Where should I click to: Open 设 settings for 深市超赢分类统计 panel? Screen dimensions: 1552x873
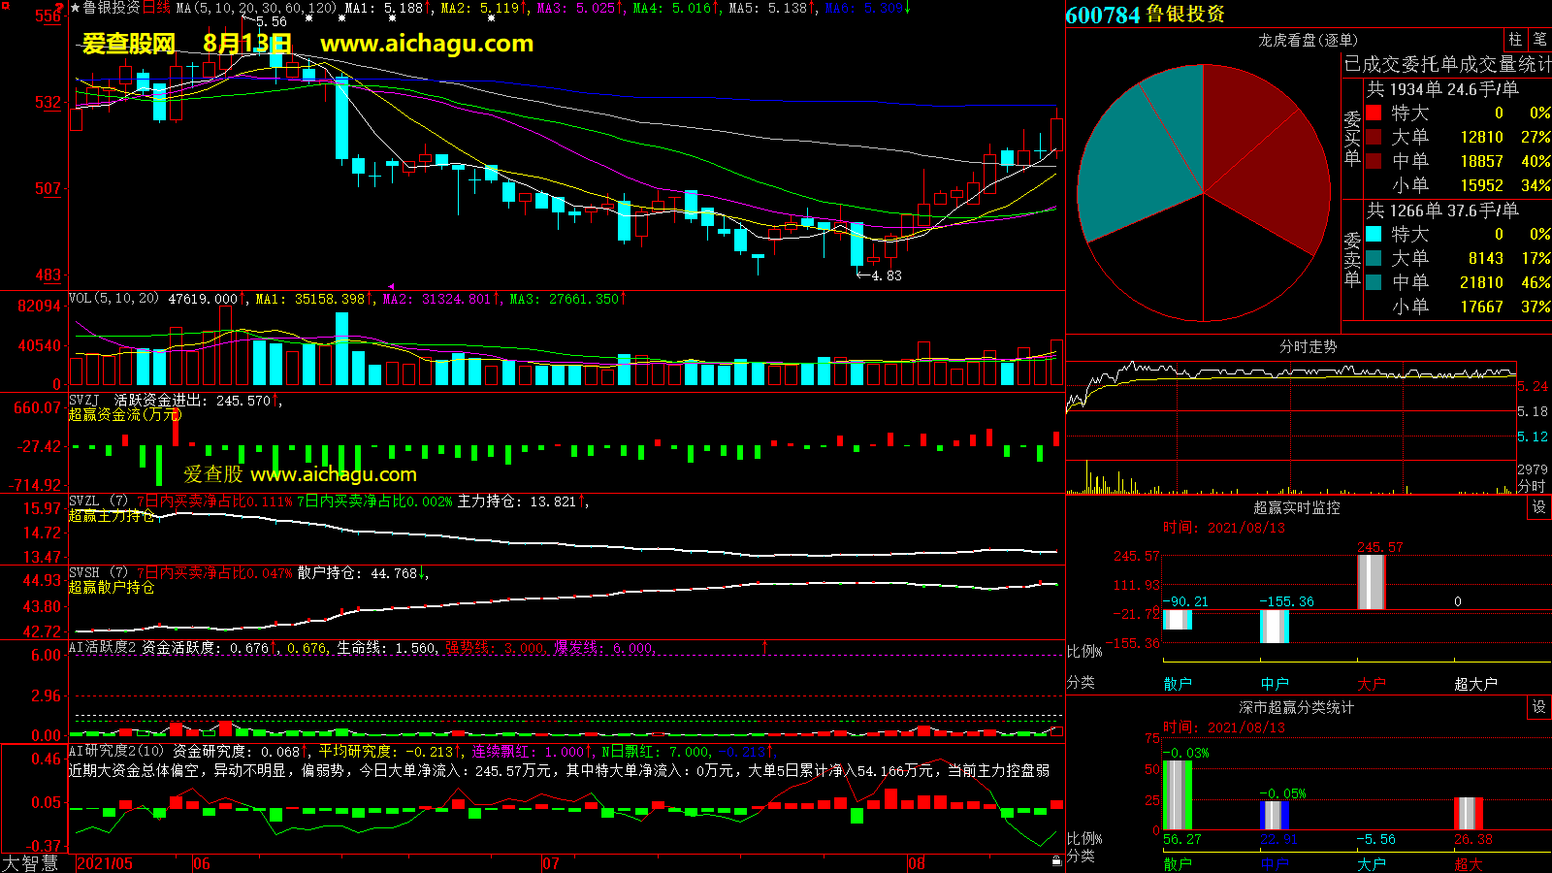click(1539, 707)
